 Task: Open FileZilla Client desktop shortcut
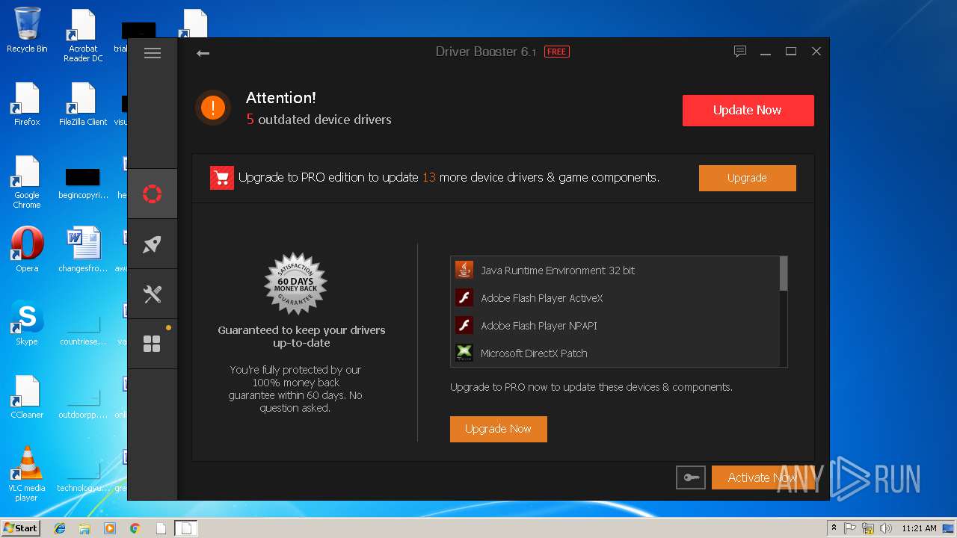tap(83, 104)
